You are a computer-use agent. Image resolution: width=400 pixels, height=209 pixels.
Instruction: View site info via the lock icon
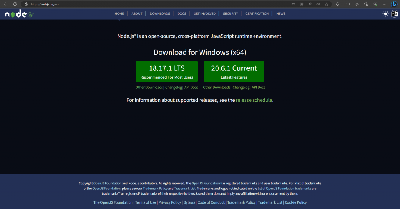[x=26, y=4]
